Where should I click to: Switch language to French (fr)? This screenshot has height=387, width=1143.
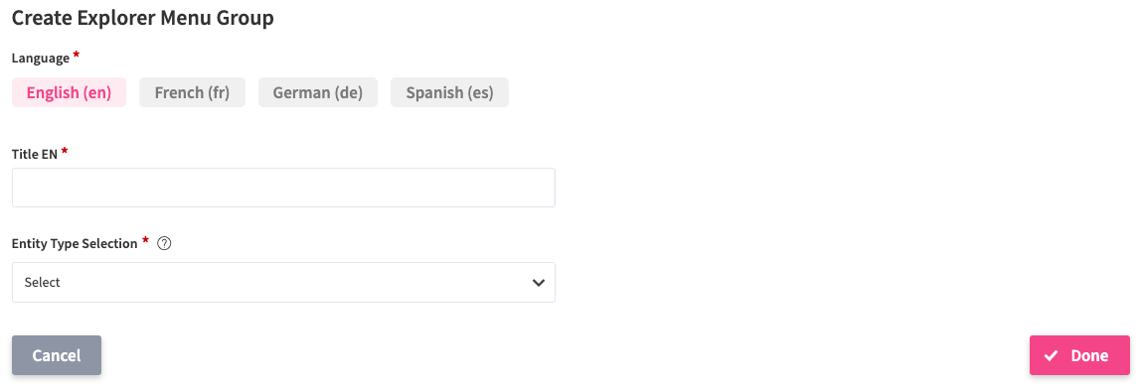tap(193, 92)
